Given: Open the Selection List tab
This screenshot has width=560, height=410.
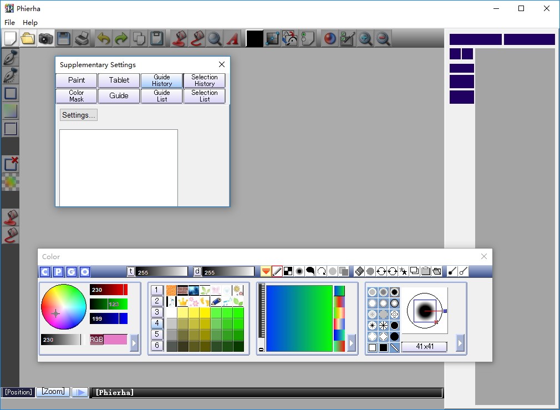Looking at the screenshot, I should pos(204,96).
